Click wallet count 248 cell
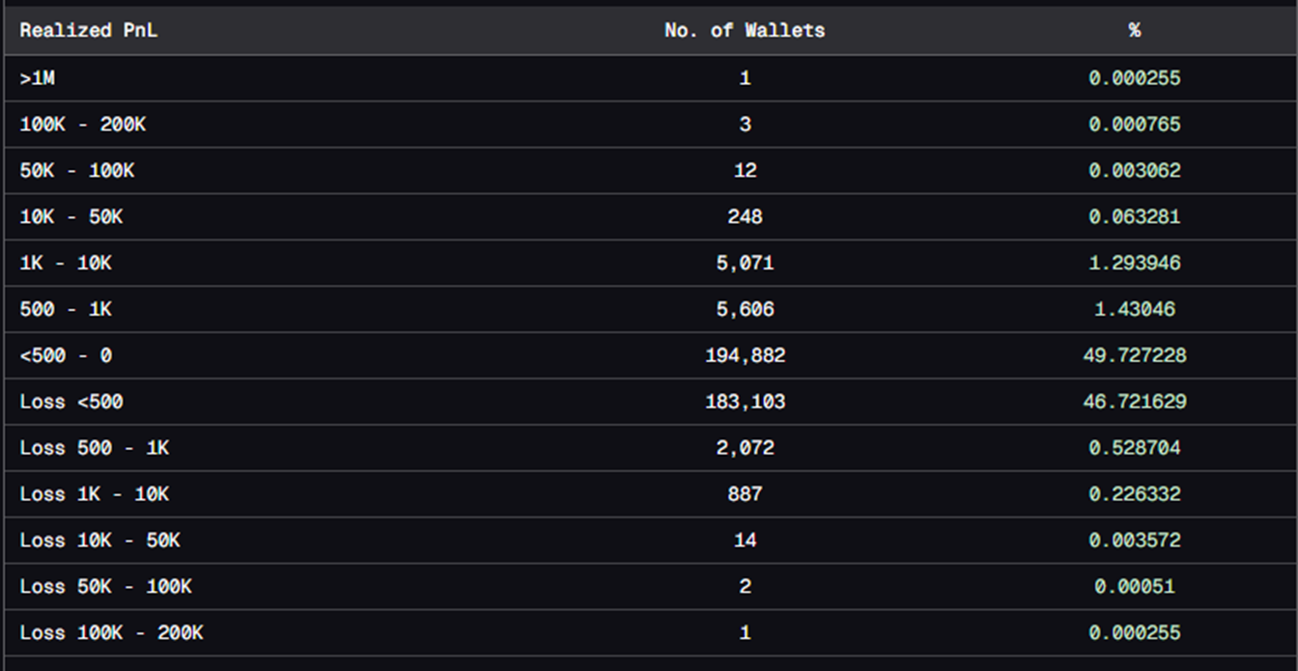The height and width of the screenshot is (671, 1298). (745, 217)
